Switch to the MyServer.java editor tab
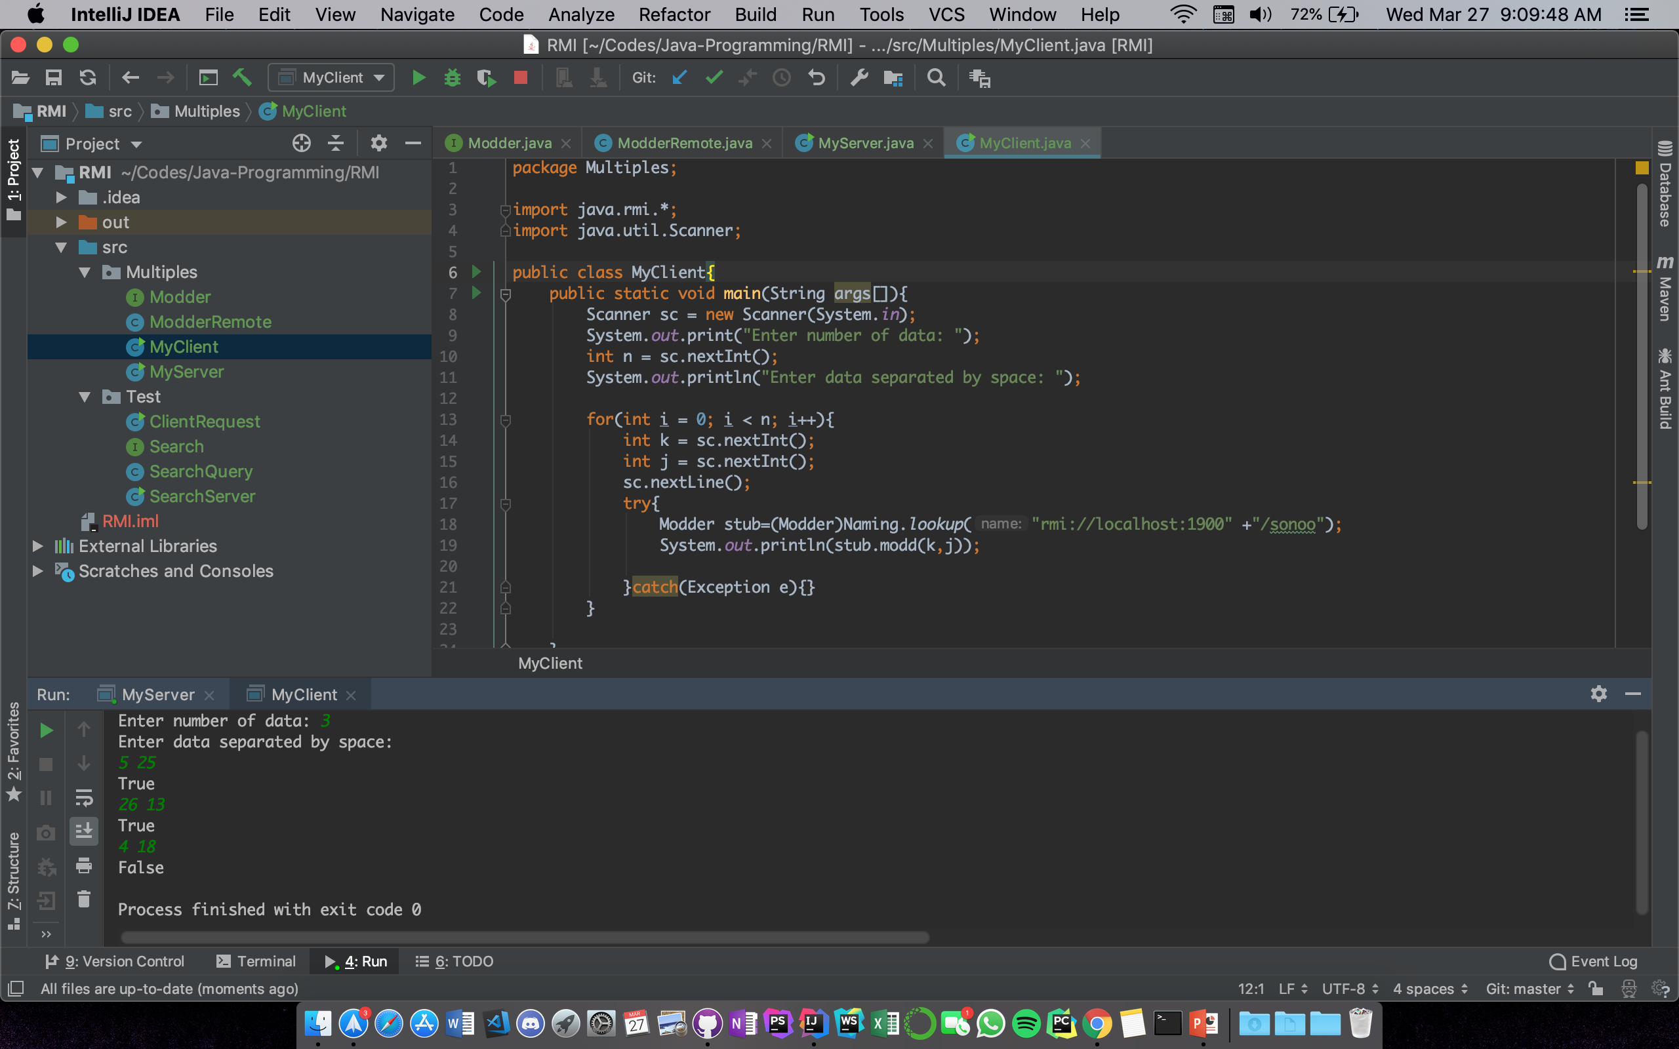1679x1049 pixels. point(864,143)
